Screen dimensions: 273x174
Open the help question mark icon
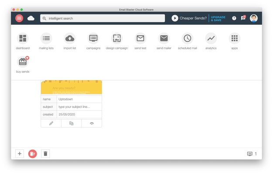point(234,18)
